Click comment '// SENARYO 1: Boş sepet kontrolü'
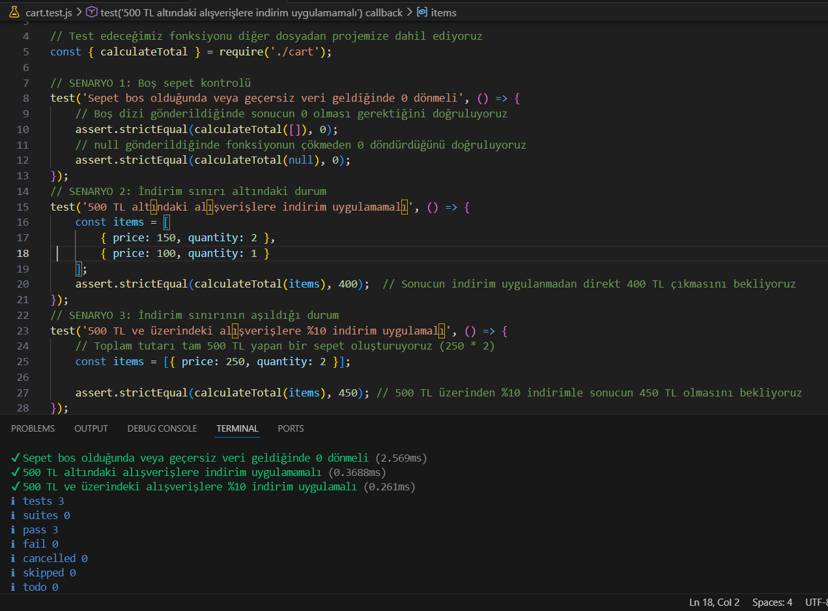Image resolution: width=828 pixels, height=611 pixels. [x=150, y=83]
